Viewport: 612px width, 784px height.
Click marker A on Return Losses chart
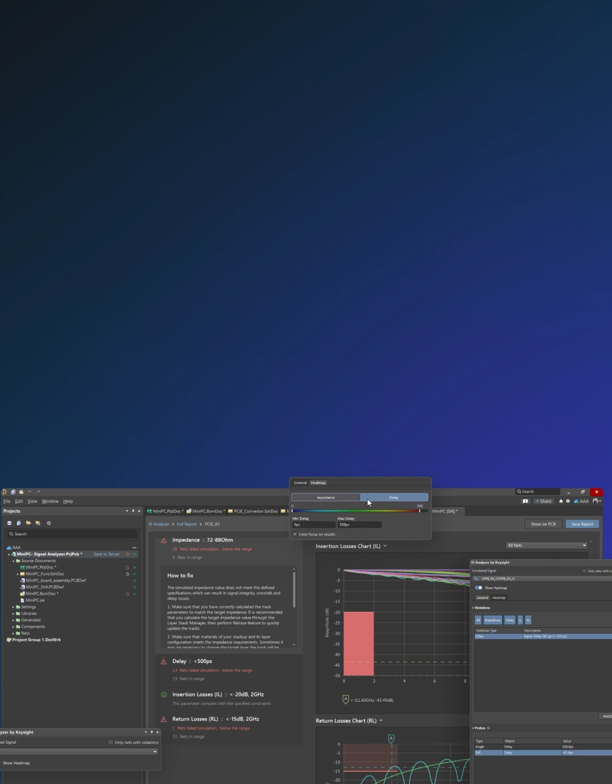391,738
